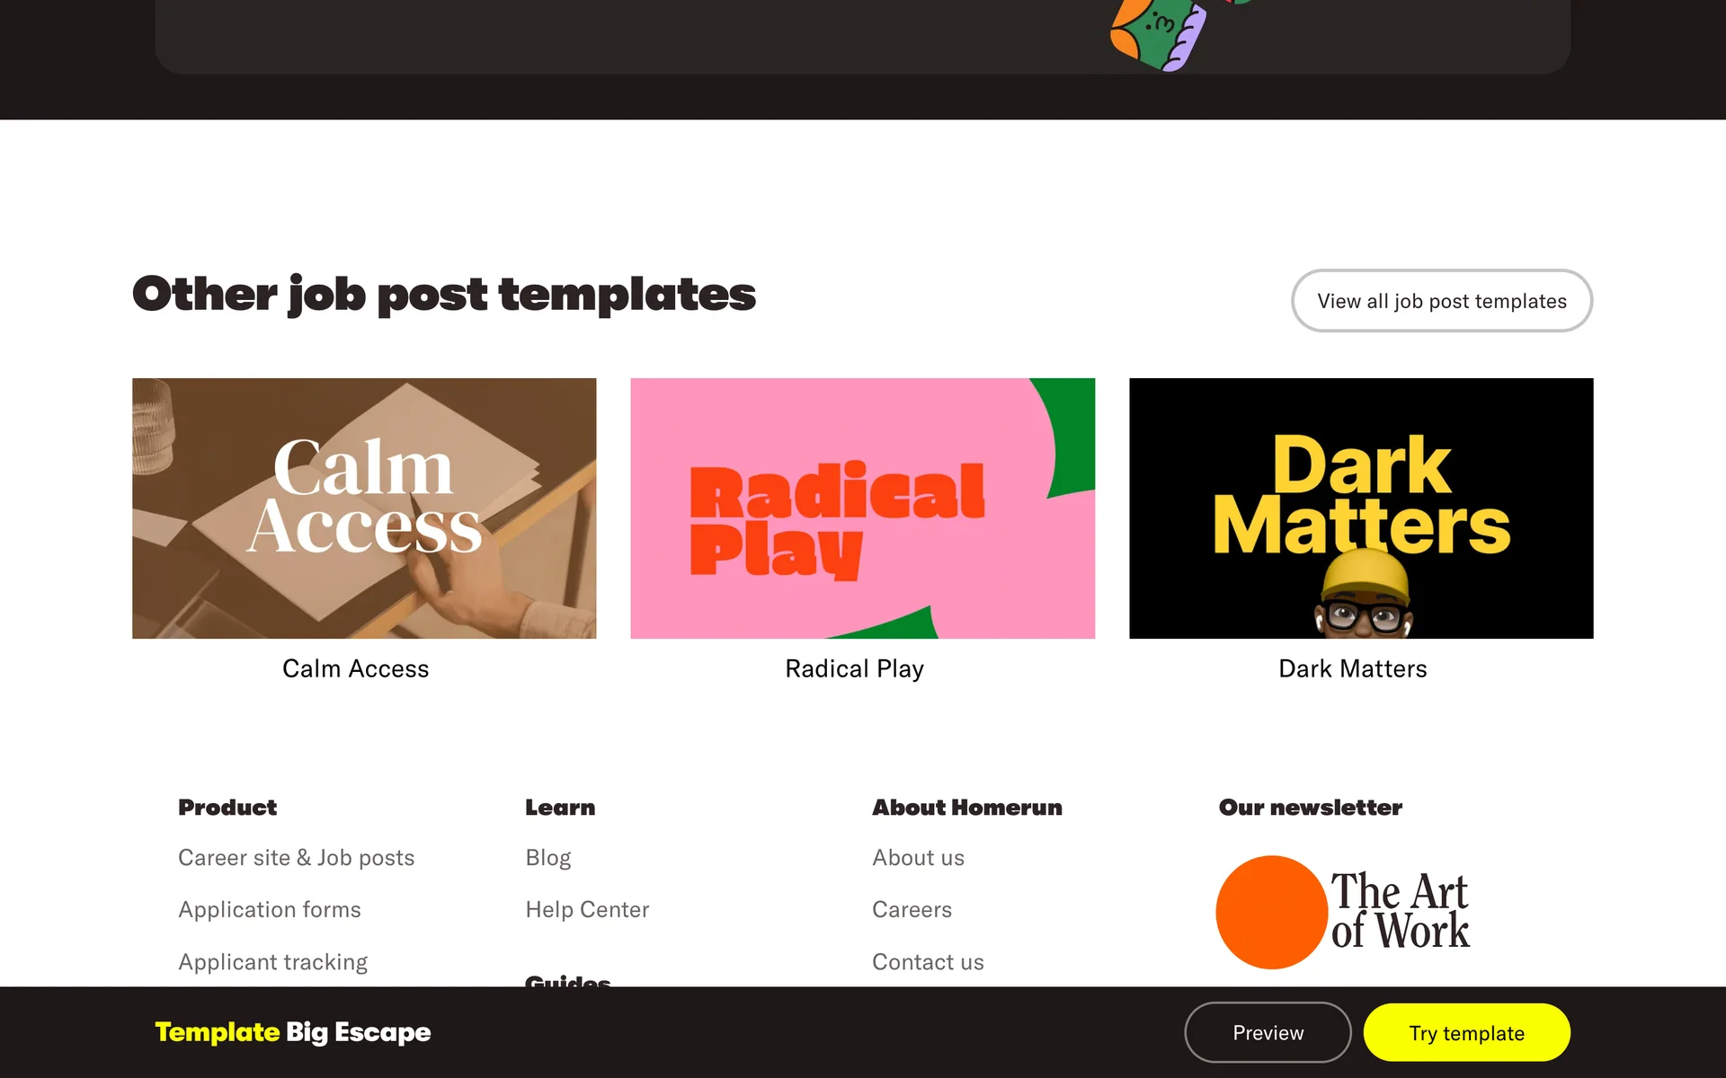1726x1078 pixels.
Task: Click the orange Art of Work circle logo
Action: (1271, 912)
